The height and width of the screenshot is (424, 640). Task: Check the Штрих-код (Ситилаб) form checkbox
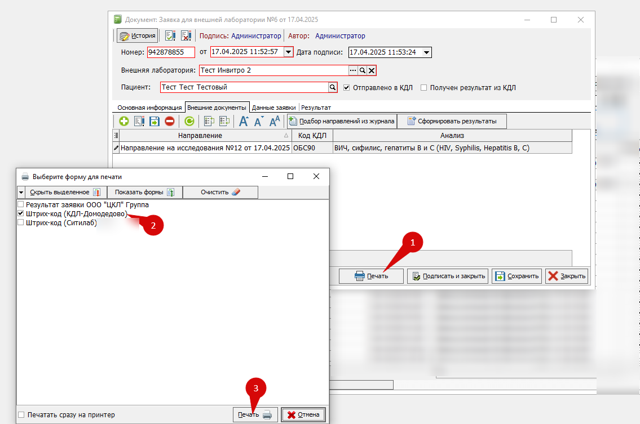(x=21, y=222)
